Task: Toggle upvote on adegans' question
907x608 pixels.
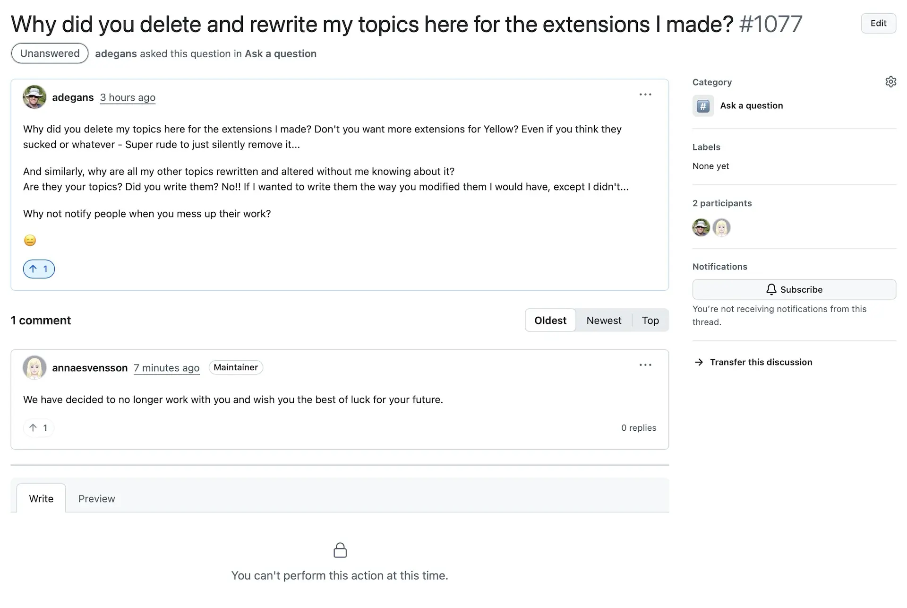Action: coord(39,269)
